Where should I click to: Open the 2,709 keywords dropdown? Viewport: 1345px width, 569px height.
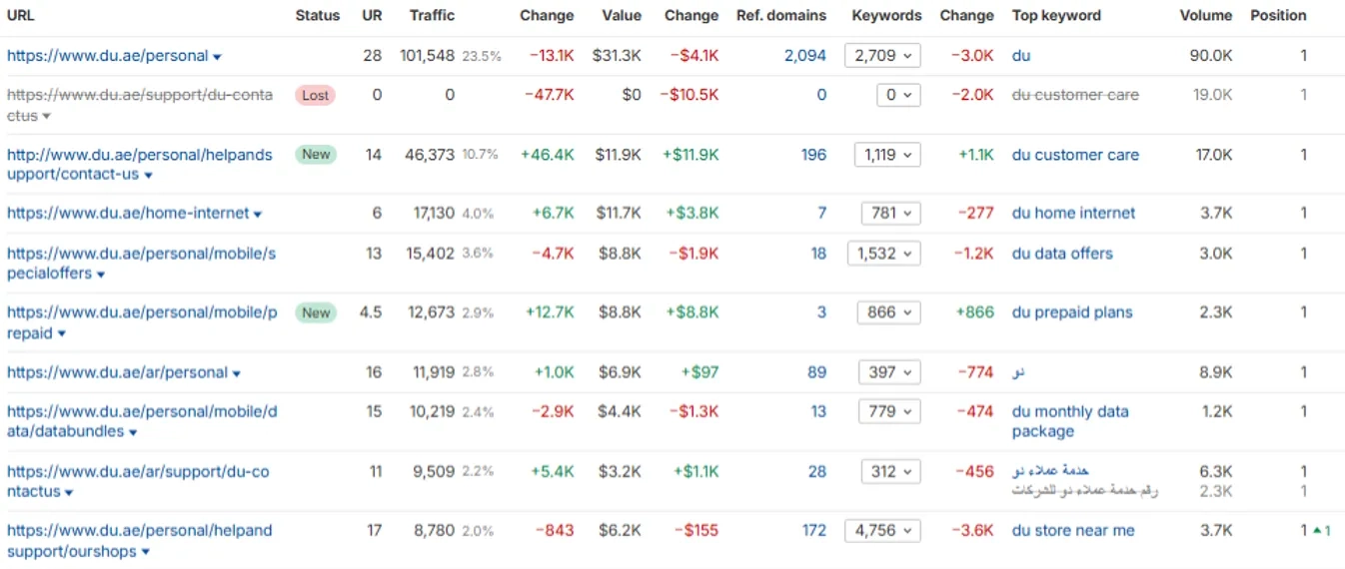pyautogui.click(x=882, y=56)
